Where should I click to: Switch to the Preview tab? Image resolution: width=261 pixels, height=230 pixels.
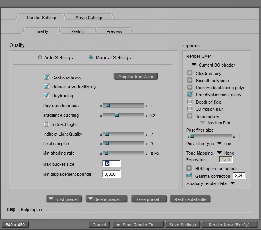pos(114,31)
